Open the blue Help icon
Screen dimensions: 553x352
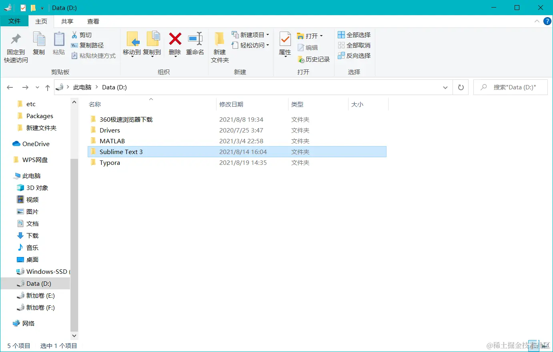(547, 21)
